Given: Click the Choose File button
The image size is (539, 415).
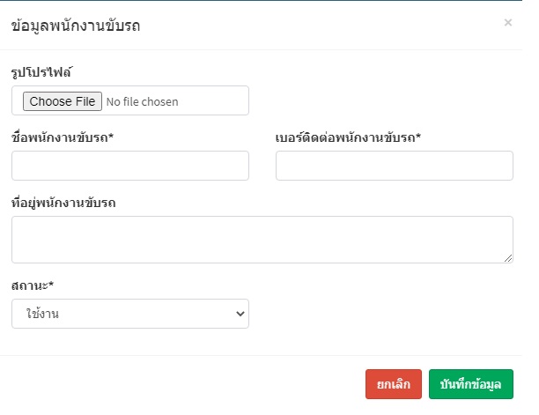Looking at the screenshot, I should [x=63, y=101].
